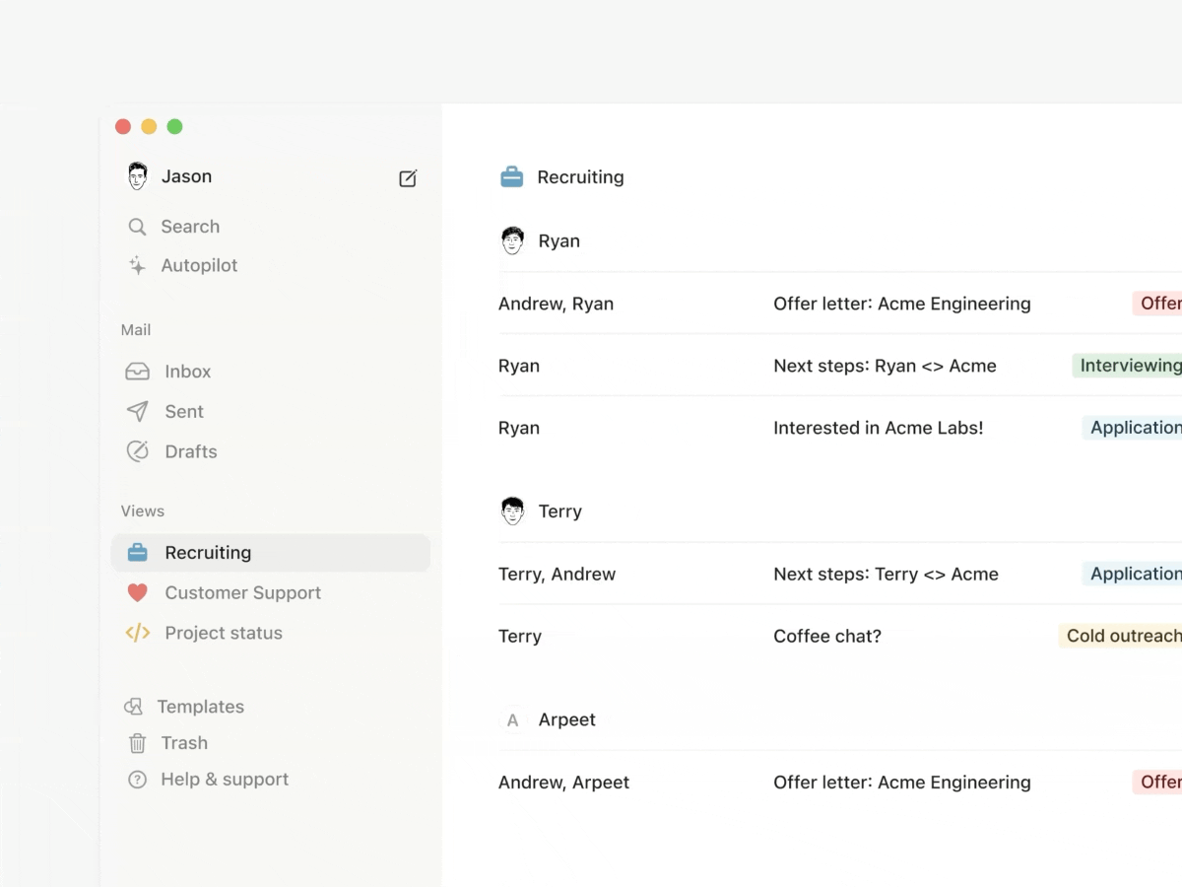Collapse the Terry email group
The image size is (1182, 887).
541,511
